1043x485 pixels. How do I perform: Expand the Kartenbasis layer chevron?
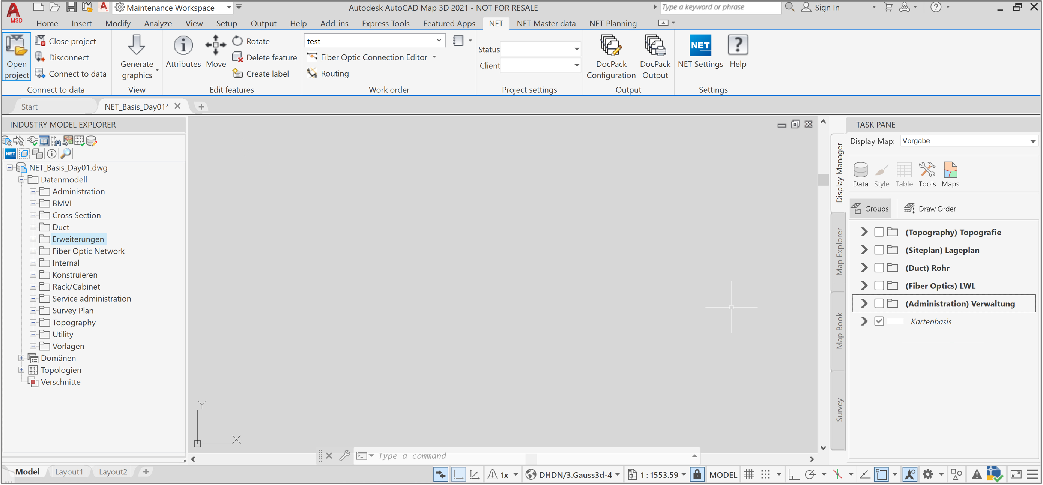click(864, 321)
